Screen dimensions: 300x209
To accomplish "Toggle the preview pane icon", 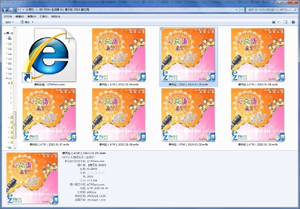I will pyautogui.click(x=285, y=22).
